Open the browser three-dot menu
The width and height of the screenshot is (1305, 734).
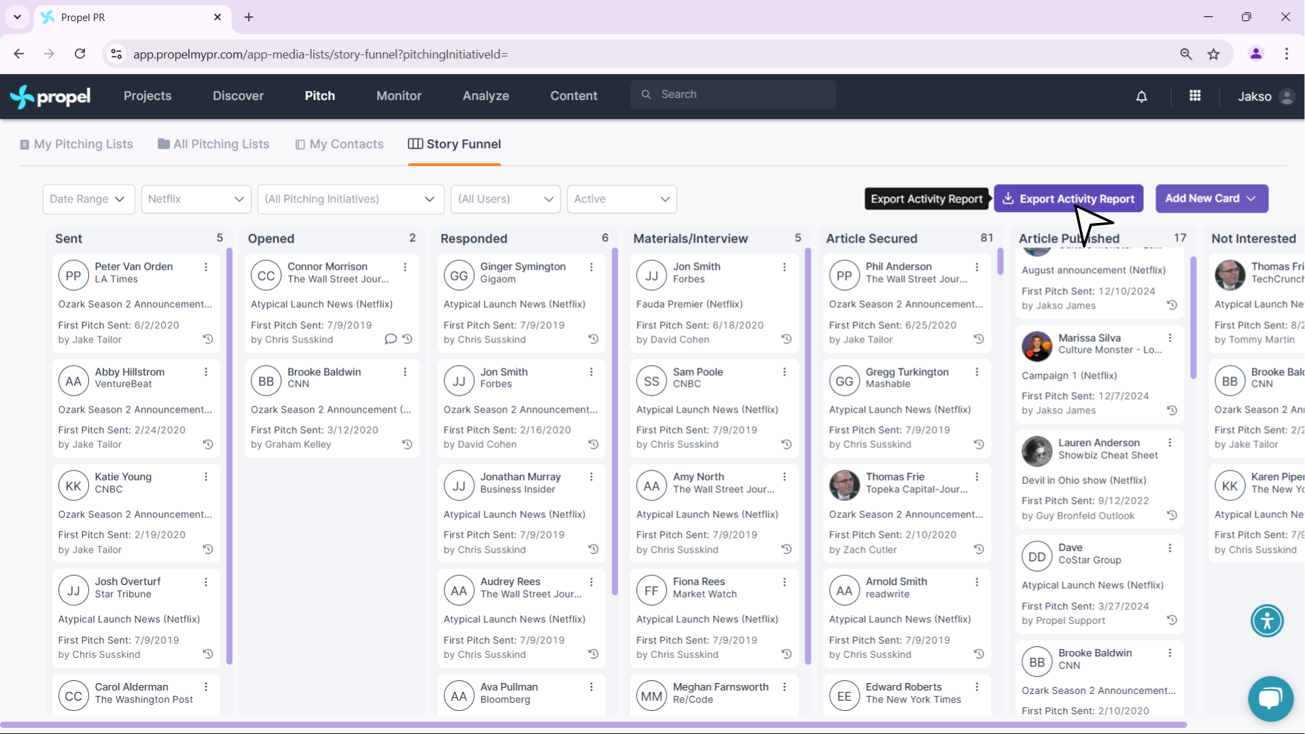(1287, 54)
